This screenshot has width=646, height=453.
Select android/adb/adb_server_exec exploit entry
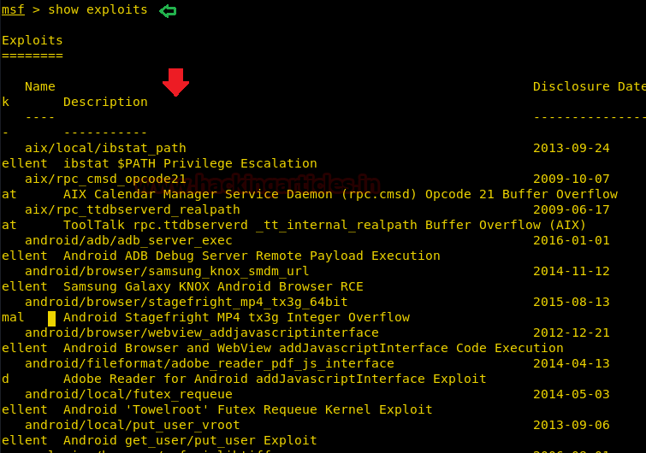click(128, 240)
